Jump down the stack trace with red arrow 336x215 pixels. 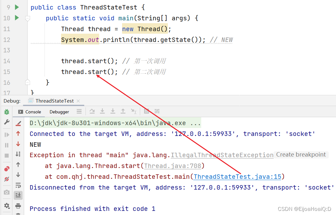click(x=18, y=144)
